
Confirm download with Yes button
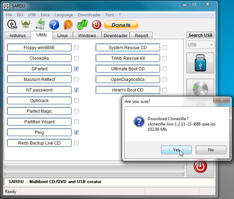(x=176, y=150)
